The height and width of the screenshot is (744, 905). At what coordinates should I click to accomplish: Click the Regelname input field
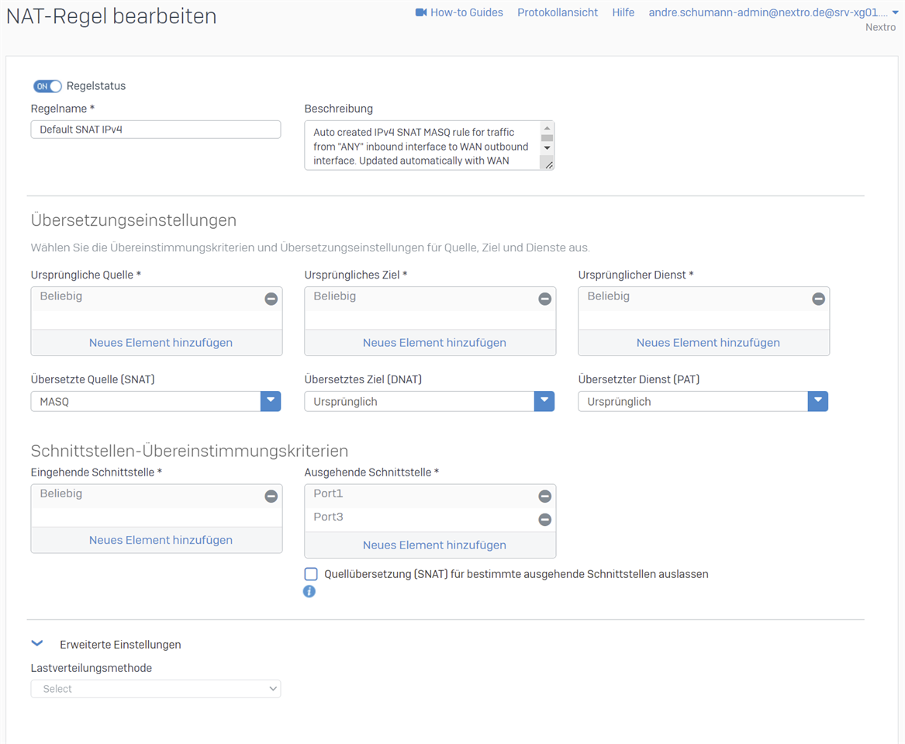[x=155, y=130]
